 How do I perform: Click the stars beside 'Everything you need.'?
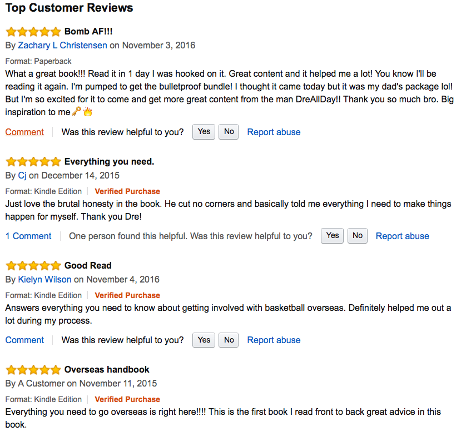click(x=33, y=162)
